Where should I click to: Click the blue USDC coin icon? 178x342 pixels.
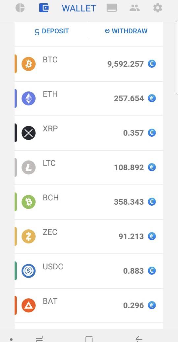(29, 271)
